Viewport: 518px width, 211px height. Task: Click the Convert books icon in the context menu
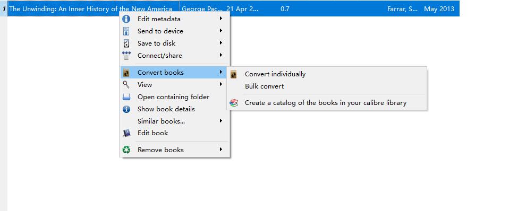coord(126,73)
